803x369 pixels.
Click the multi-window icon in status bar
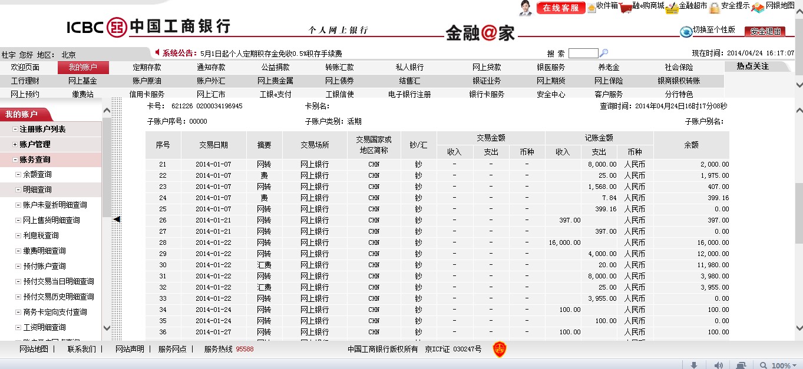[741, 365]
